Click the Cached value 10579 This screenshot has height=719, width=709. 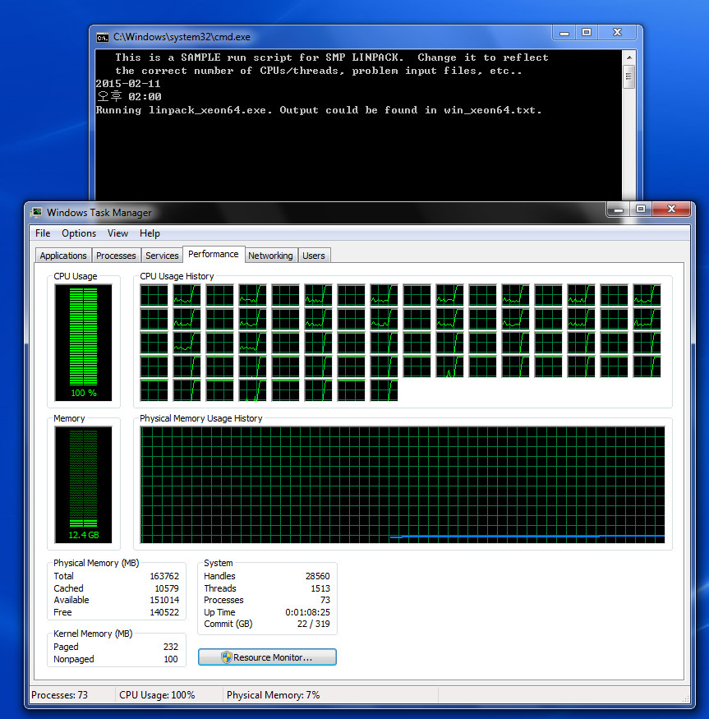(x=167, y=588)
